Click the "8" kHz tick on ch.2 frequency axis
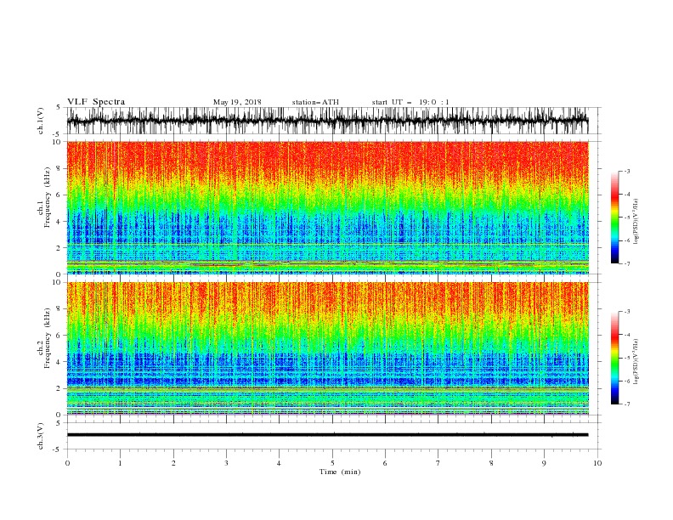 pos(59,308)
